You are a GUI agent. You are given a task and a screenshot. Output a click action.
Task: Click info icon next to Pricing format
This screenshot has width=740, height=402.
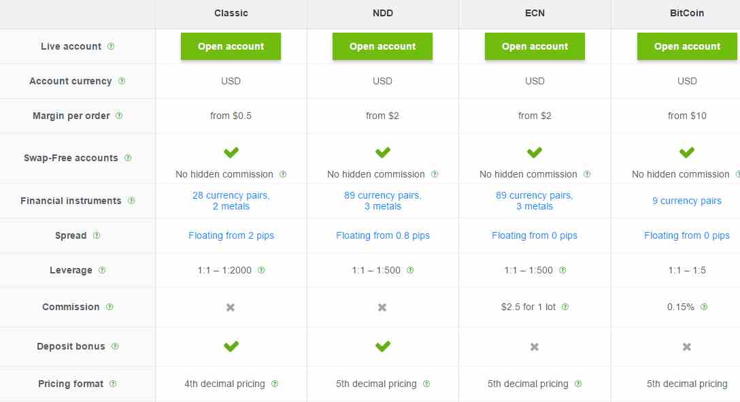pyautogui.click(x=113, y=384)
